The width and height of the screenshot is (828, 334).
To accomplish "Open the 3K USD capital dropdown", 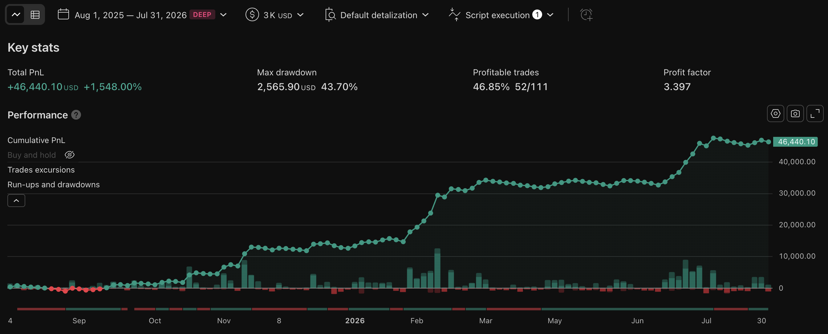I will [x=300, y=15].
